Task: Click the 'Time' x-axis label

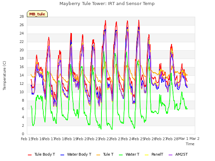Action: pos(190,144)
